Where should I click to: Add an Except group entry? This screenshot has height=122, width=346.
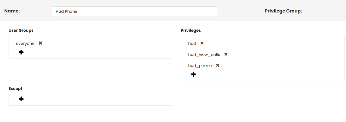pyautogui.click(x=21, y=99)
